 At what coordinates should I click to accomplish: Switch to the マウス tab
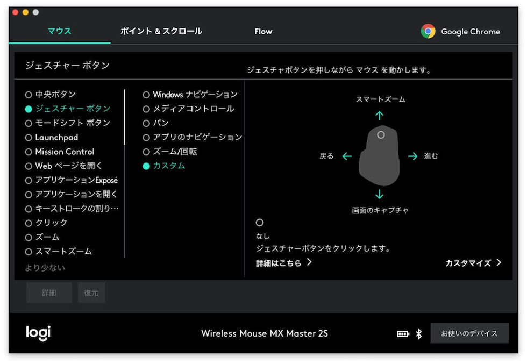[60, 31]
